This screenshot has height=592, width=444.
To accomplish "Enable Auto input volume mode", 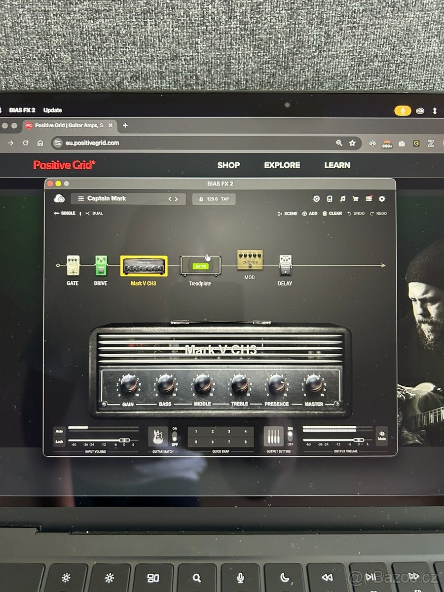I will pyautogui.click(x=59, y=431).
